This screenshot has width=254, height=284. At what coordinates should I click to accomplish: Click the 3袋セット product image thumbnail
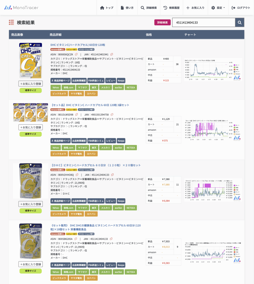[30, 112]
